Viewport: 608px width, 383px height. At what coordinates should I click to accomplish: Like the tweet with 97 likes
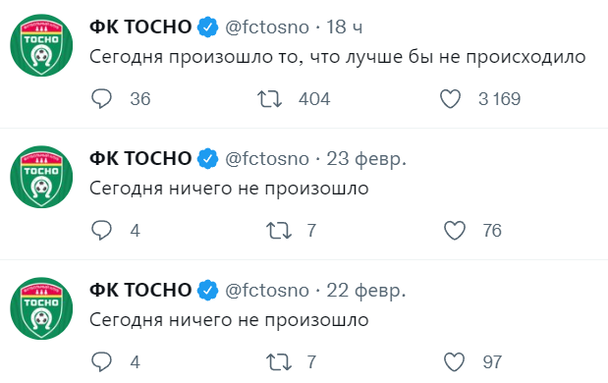click(x=455, y=362)
